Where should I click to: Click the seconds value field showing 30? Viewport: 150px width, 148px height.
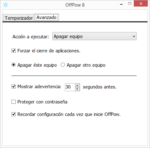click(70, 87)
